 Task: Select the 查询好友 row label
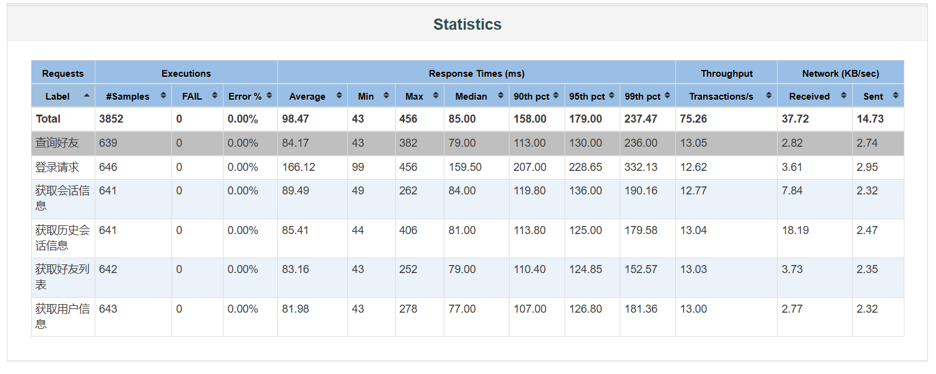tap(57, 143)
